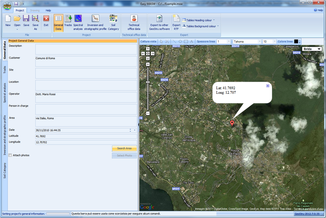Pan map left with arrow control

tap(143, 53)
